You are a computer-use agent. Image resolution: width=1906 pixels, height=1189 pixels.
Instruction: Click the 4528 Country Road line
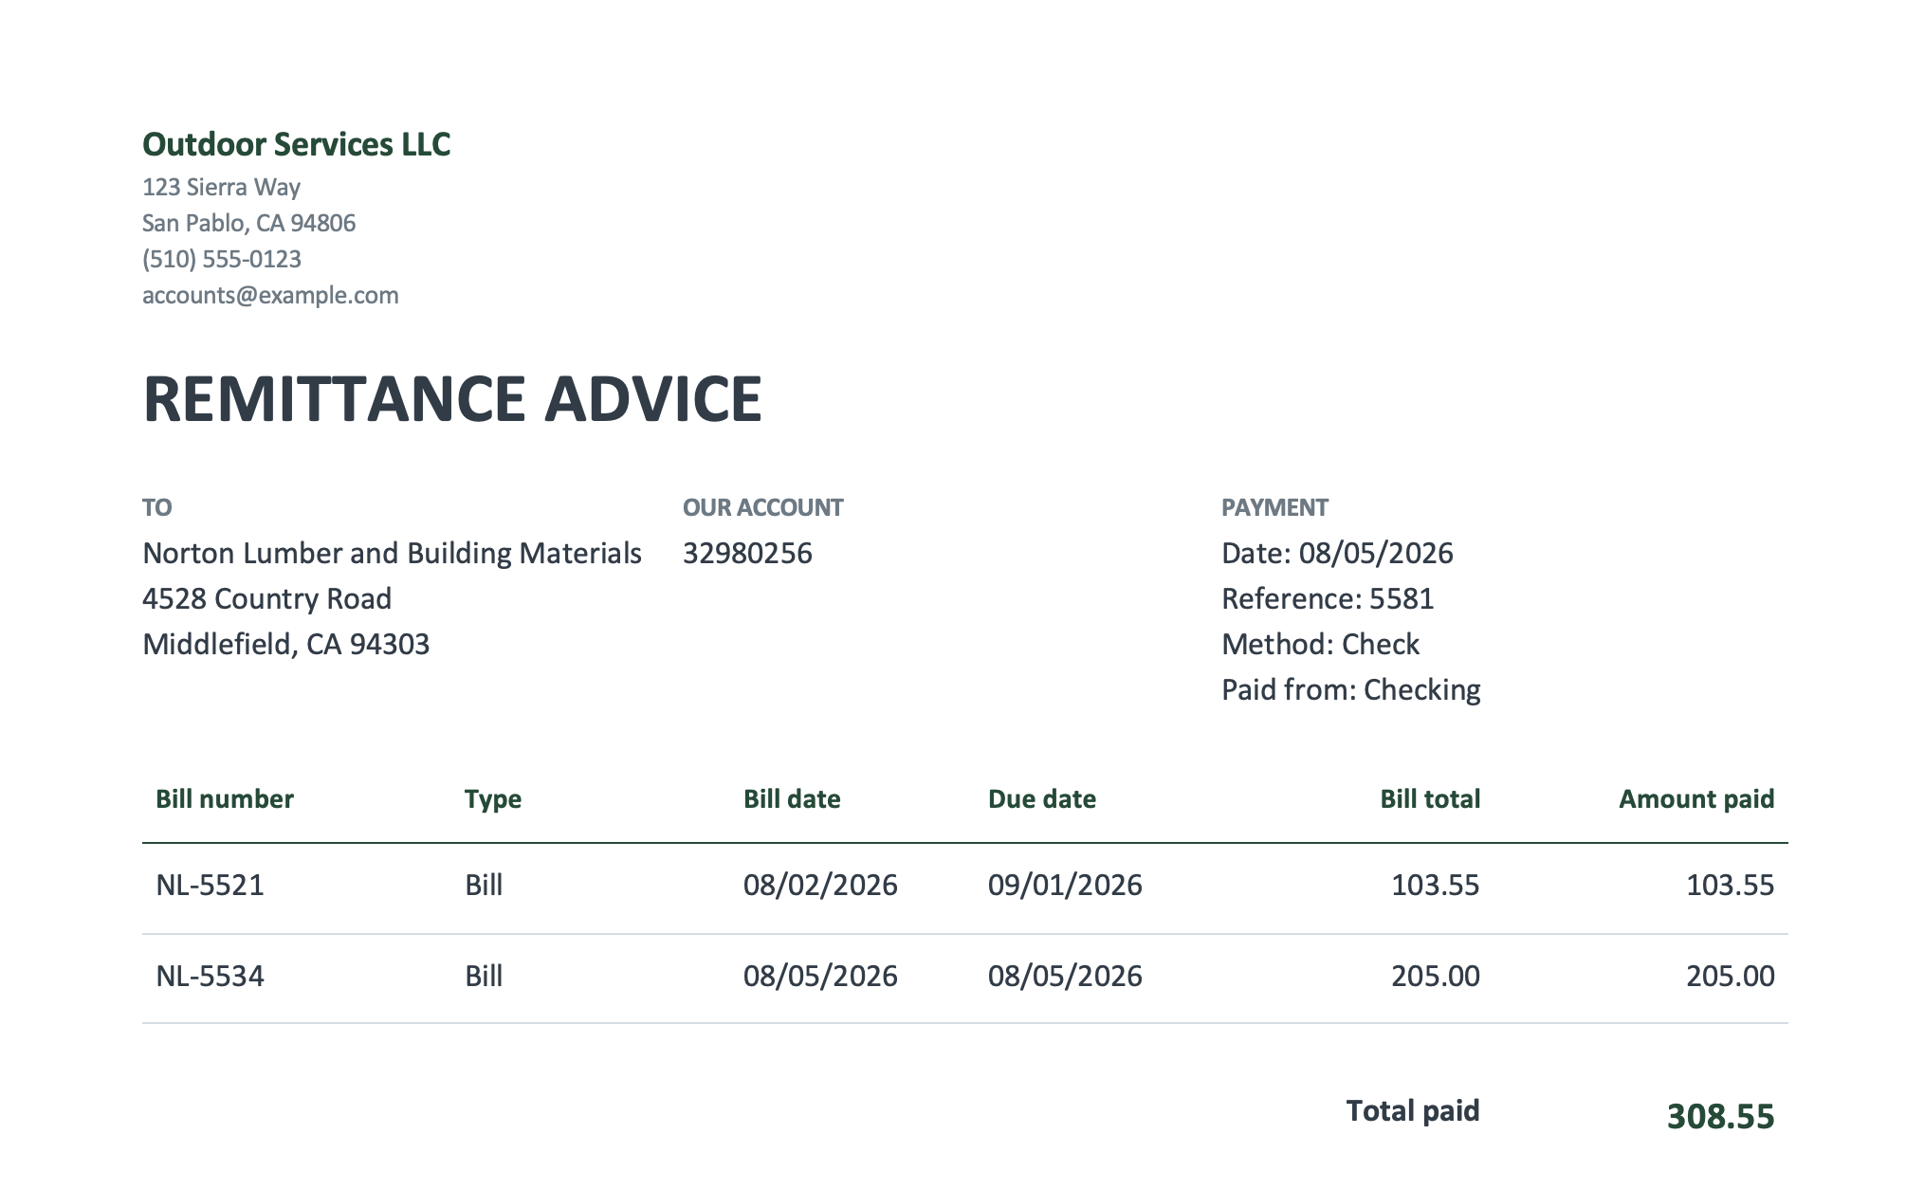pos(266,598)
